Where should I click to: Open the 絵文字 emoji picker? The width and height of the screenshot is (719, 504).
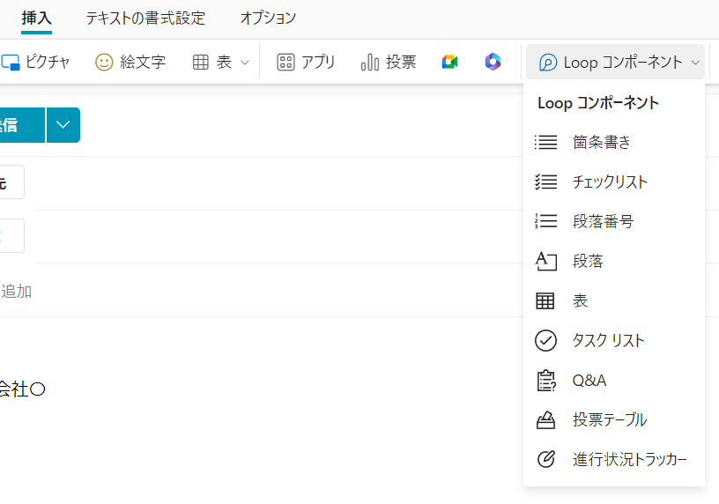(130, 62)
